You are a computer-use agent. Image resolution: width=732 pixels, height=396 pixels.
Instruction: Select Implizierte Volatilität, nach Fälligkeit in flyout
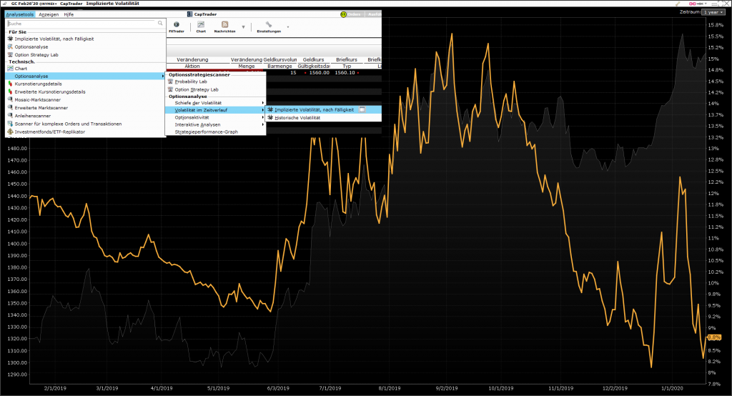(315, 110)
